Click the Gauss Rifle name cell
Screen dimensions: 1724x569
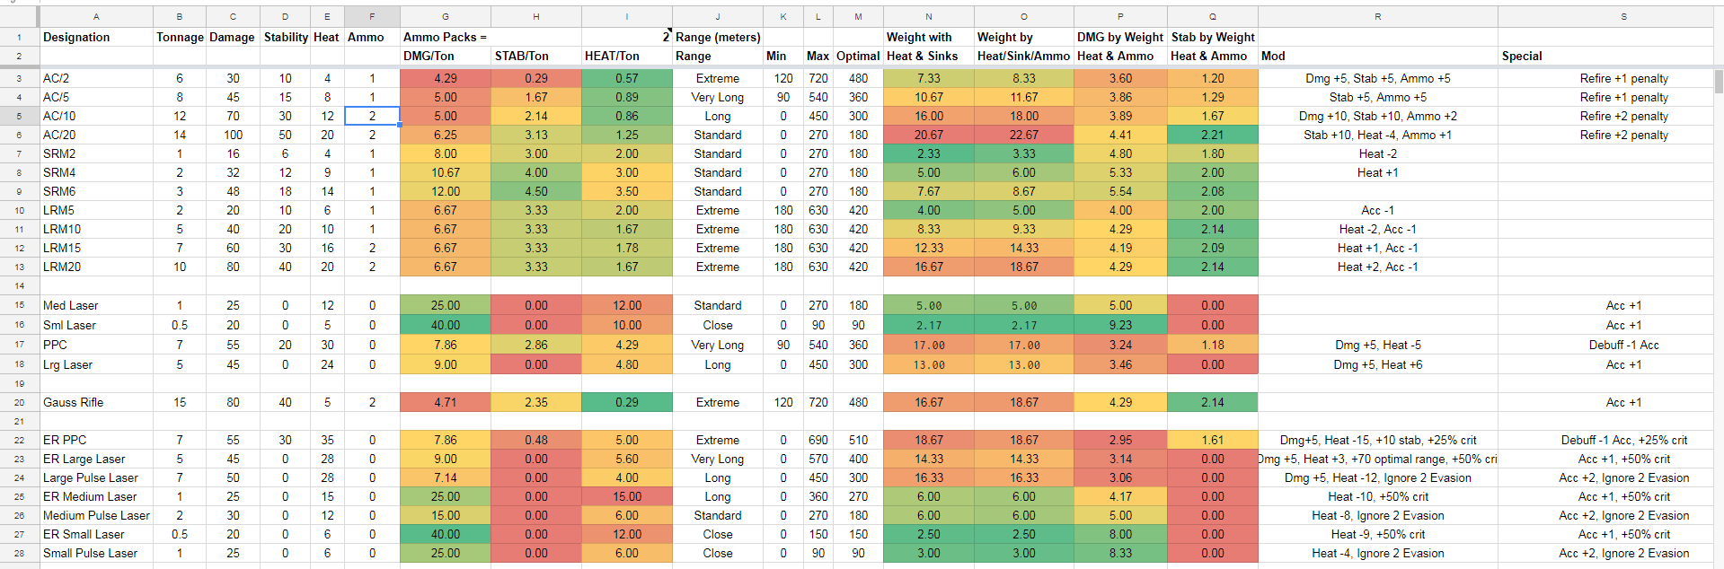(96, 402)
